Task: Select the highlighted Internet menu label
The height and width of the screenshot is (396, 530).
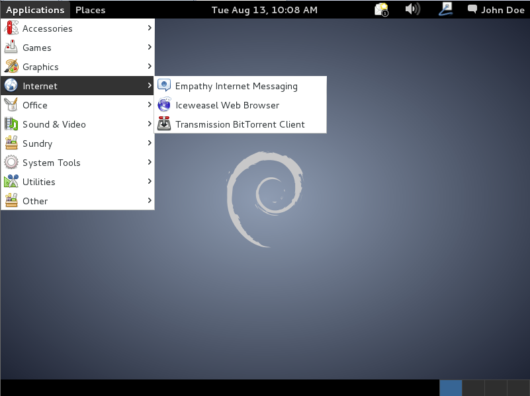Action: point(40,86)
